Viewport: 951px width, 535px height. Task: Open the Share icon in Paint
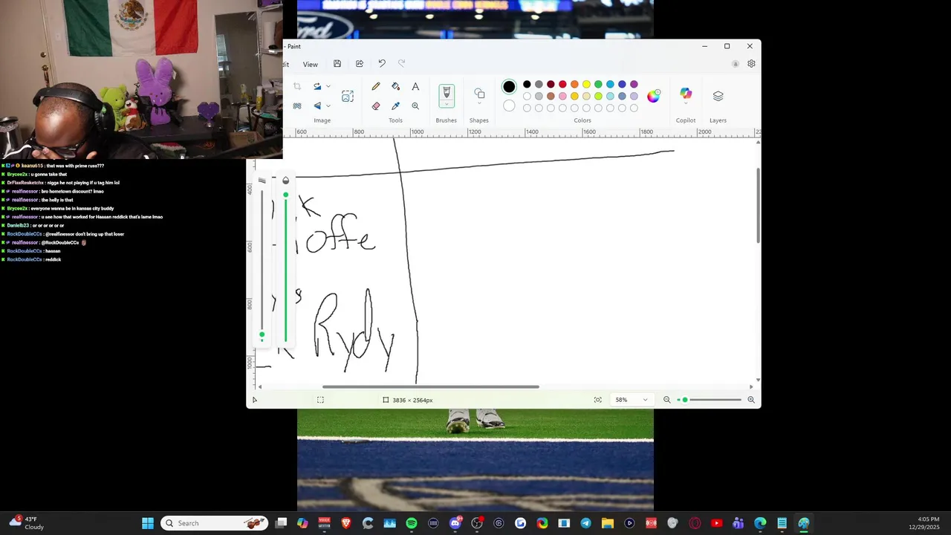coord(360,64)
